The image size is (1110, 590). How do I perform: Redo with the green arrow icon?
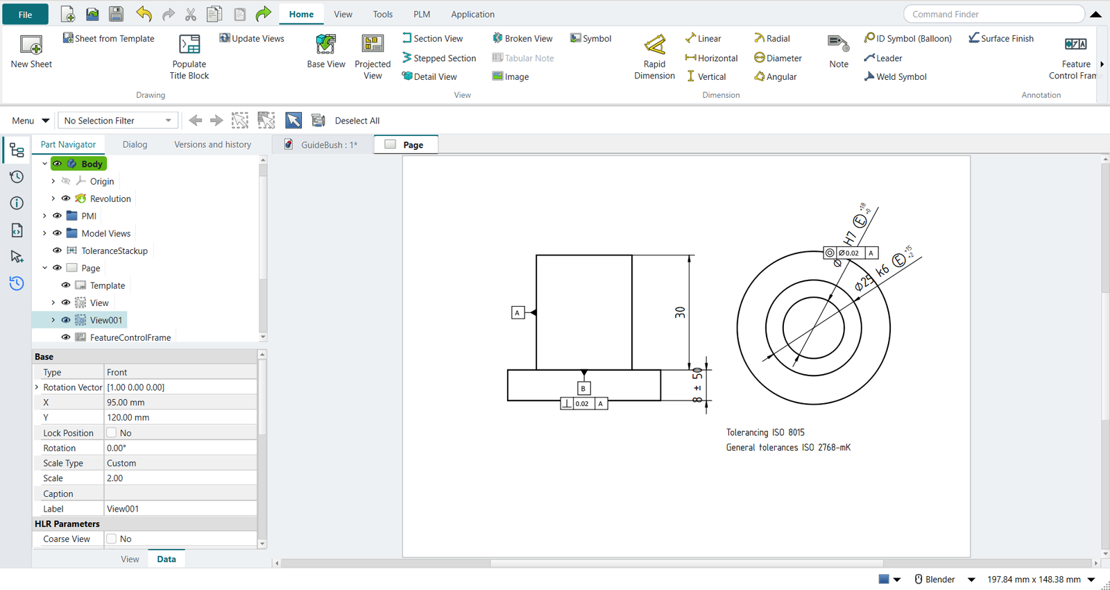coord(263,14)
